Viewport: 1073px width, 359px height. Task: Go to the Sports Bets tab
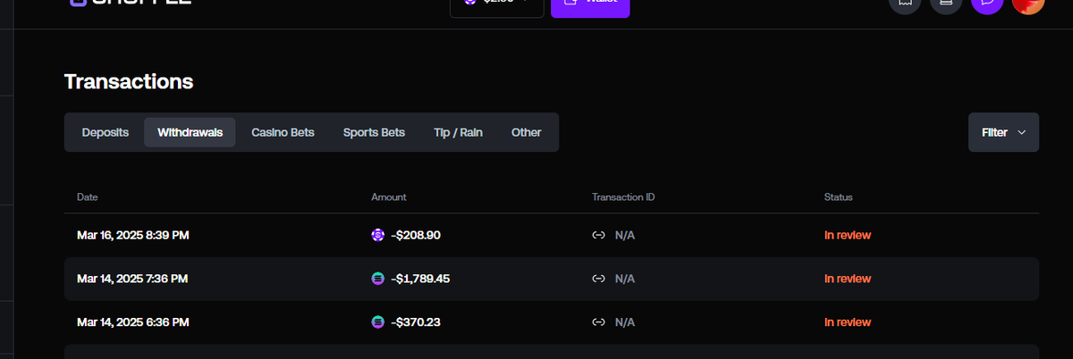pos(374,132)
